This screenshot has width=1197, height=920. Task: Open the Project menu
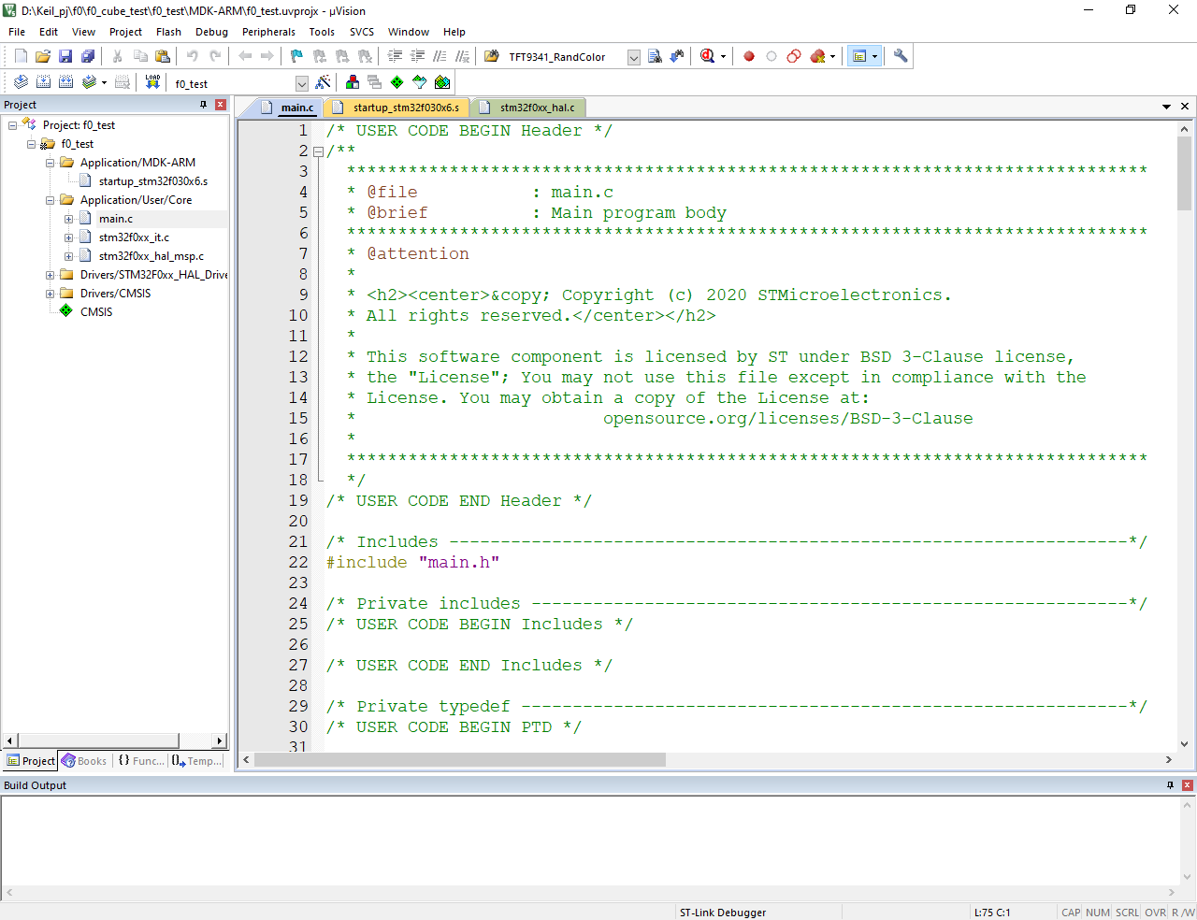tap(125, 32)
